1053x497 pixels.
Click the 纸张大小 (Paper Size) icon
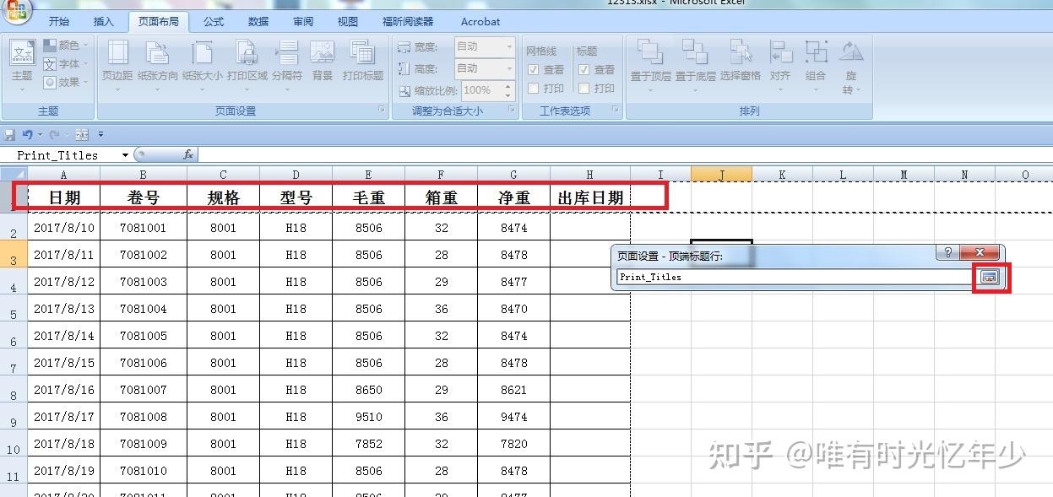(201, 59)
